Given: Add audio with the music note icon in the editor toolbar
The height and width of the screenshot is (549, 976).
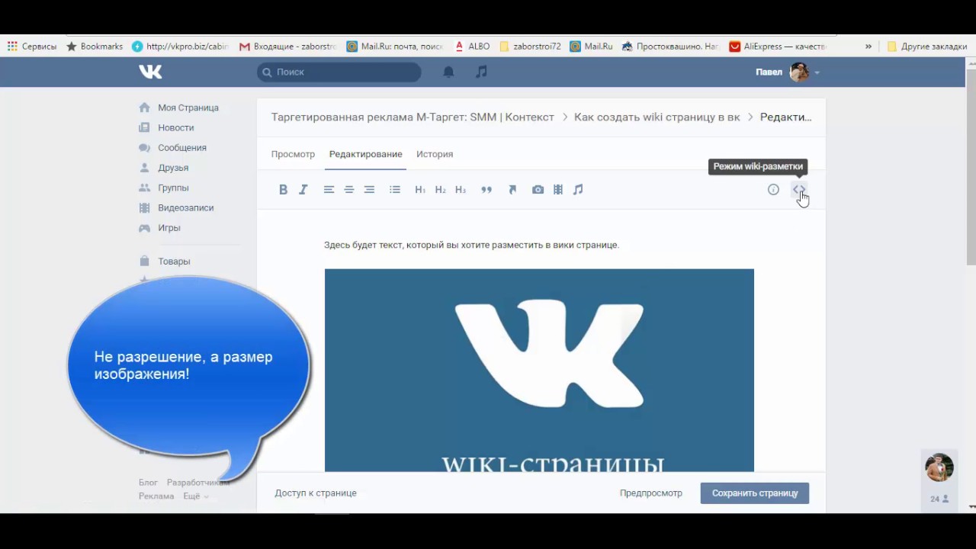Looking at the screenshot, I should click(x=578, y=190).
